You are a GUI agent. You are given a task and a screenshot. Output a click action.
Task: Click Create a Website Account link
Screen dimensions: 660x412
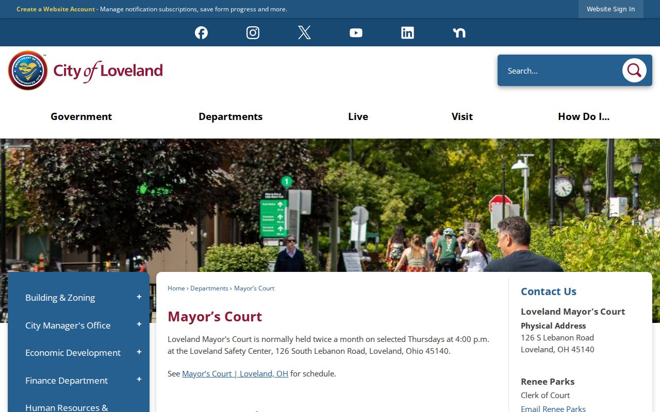pyautogui.click(x=56, y=9)
